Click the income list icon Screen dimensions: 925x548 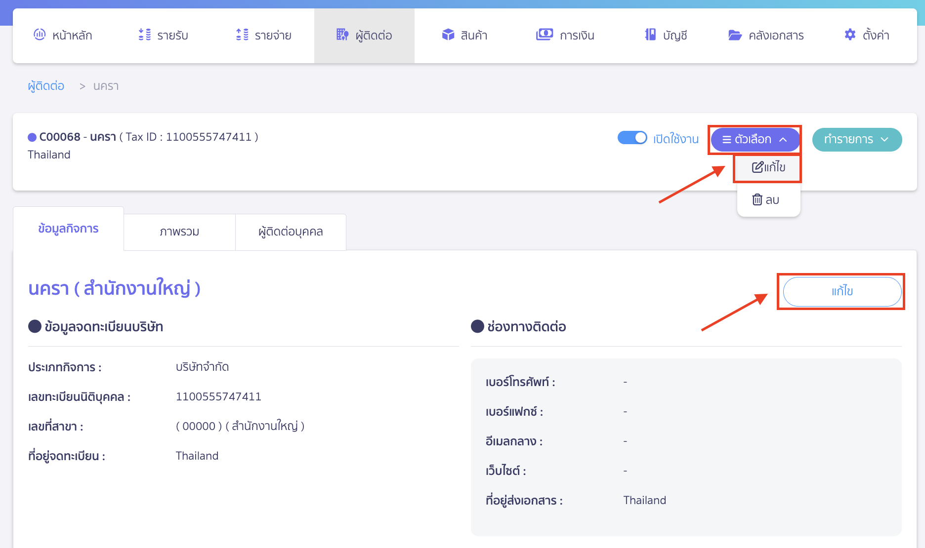click(144, 35)
